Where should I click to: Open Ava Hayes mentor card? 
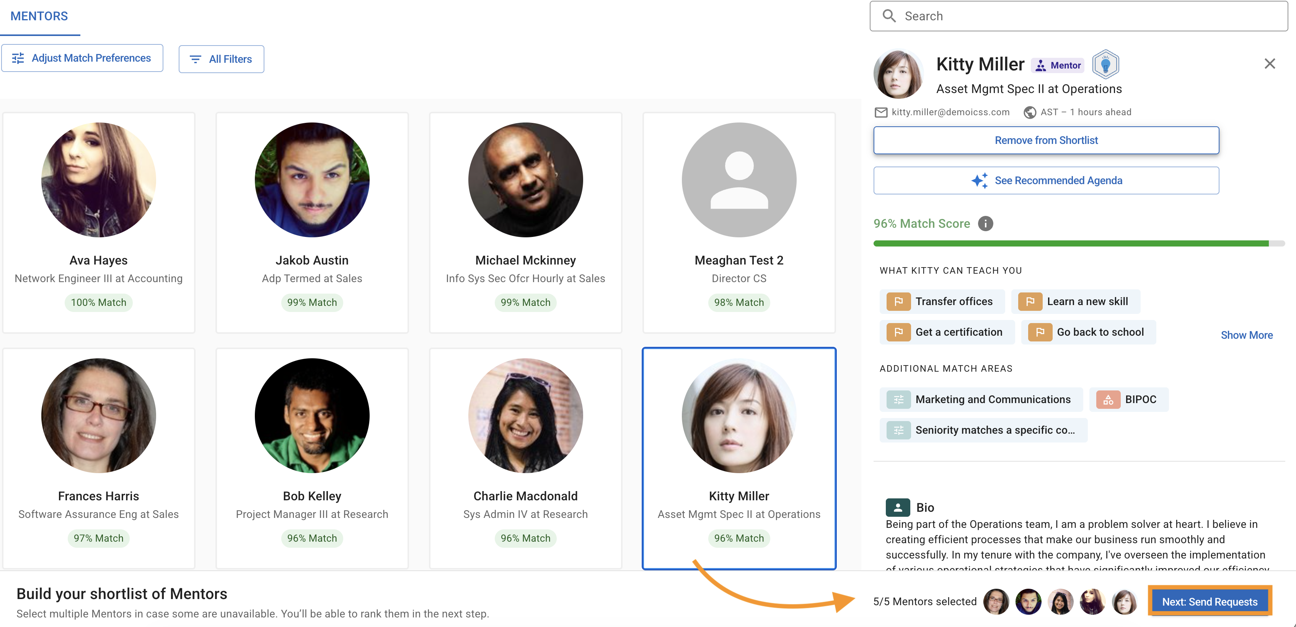(99, 221)
